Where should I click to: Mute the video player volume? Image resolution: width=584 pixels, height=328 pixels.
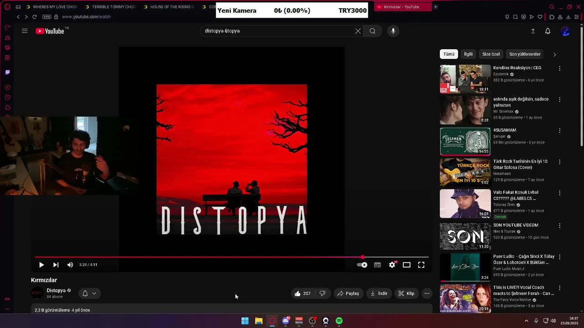(70, 265)
